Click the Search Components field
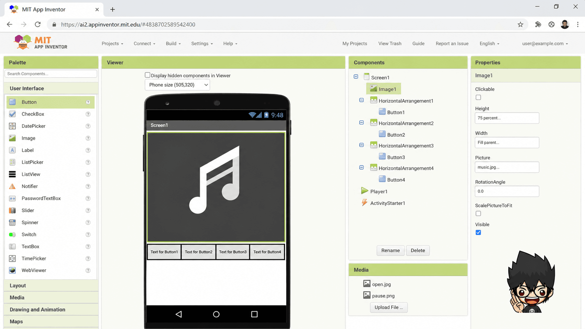The height and width of the screenshot is (329, 585). (x=51, y=74)
